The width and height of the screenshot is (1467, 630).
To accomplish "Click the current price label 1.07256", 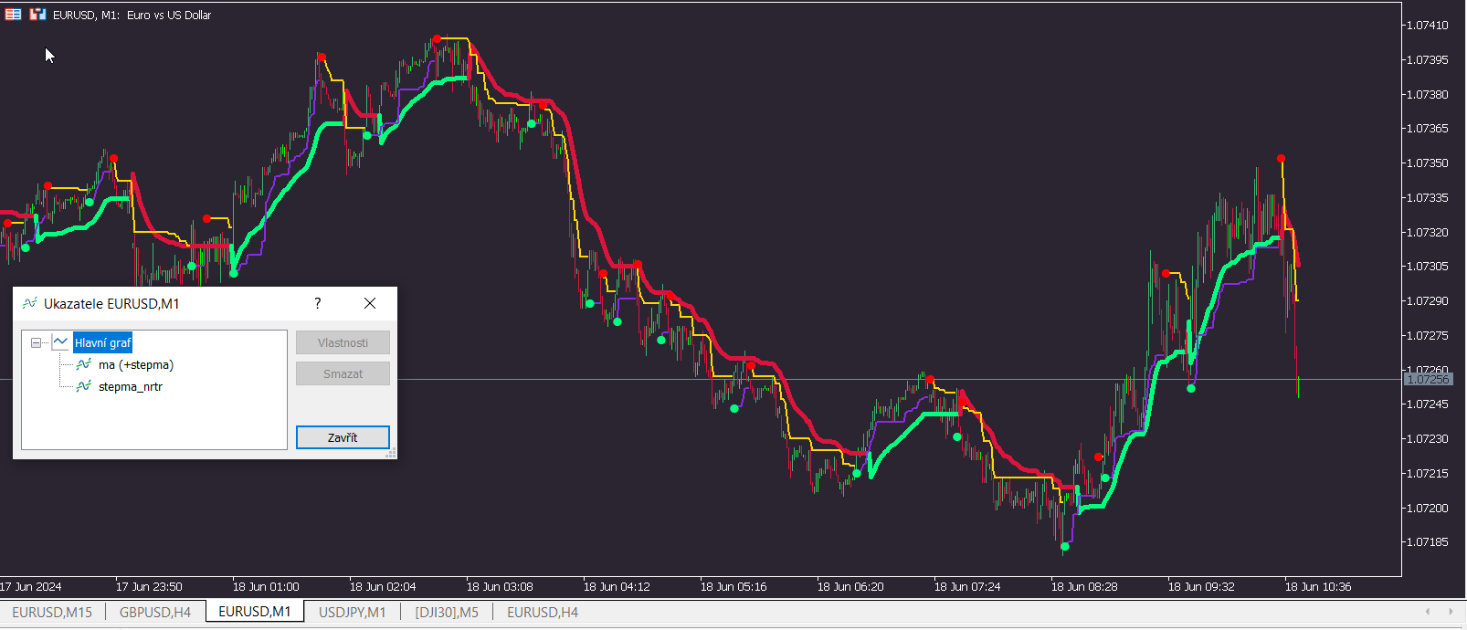I will tap(1428, 379).
